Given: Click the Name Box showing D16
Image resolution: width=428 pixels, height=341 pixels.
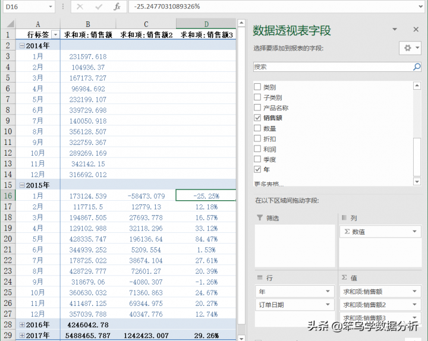Looking at the screenshot, I should pyautogui.click(x=26, y=7).
